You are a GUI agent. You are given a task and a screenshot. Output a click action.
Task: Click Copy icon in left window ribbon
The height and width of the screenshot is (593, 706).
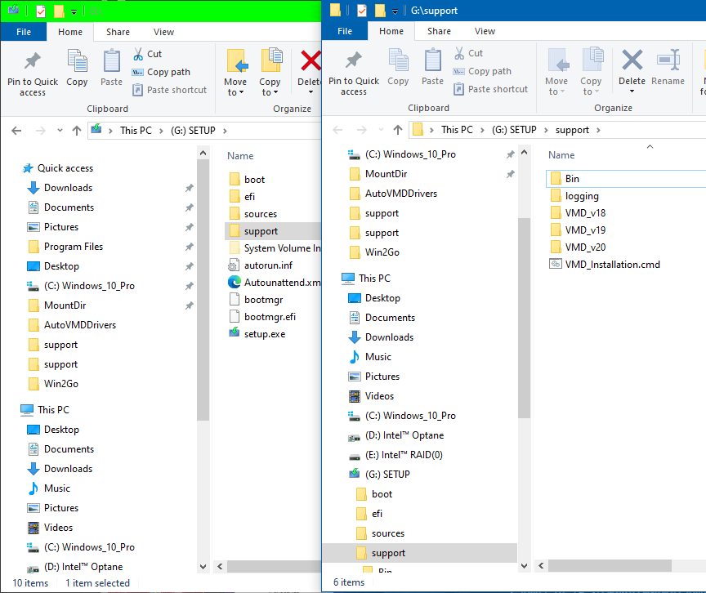(x=77, y=60)
